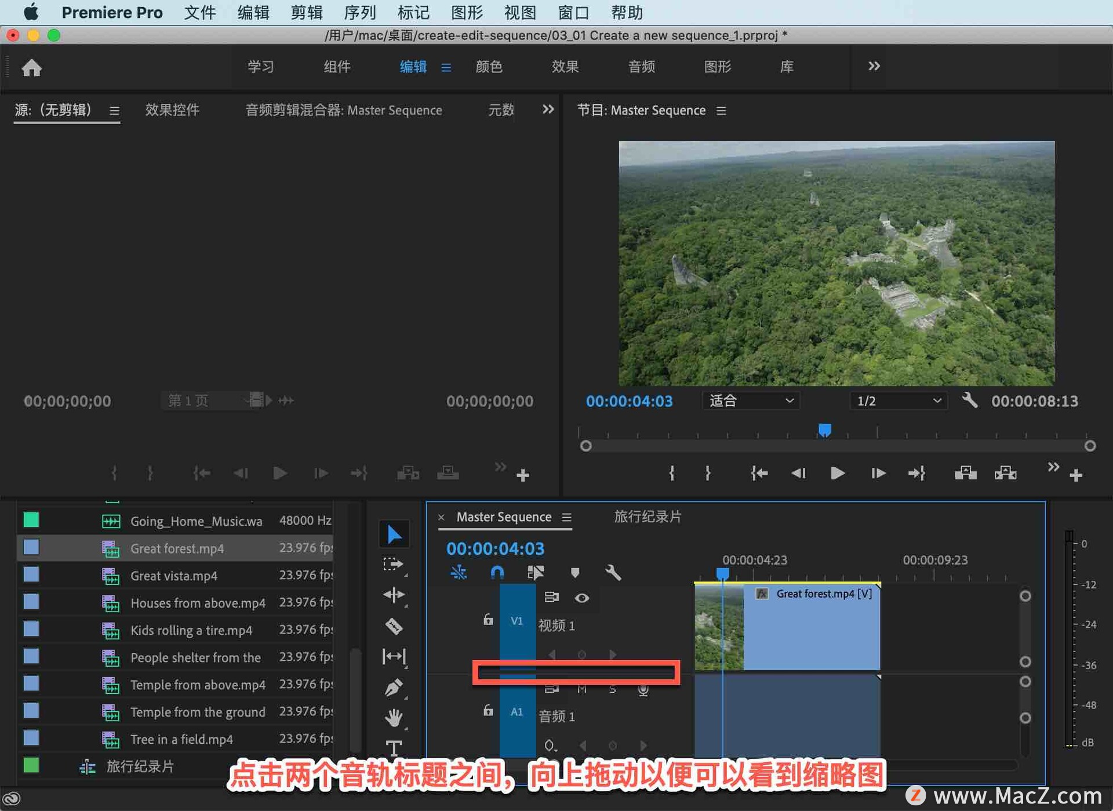Switch to the 颜色 workspace tab

point(489,67)
